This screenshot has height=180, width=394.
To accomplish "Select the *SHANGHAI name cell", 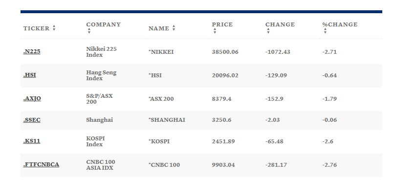I will point(167,120).
